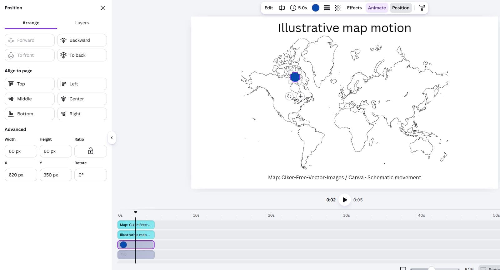Screen dimensions: 500x270
Task: Select the Illustrative map motion title
Action: 344,28
